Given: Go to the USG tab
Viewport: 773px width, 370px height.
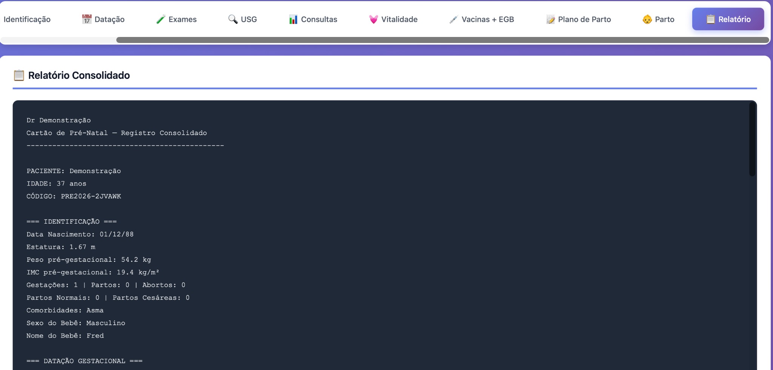Looking at the screenshot, I should (242, 19).
